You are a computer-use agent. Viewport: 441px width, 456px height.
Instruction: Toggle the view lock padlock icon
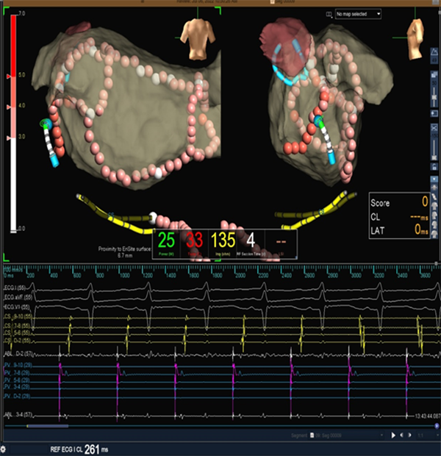434,167
